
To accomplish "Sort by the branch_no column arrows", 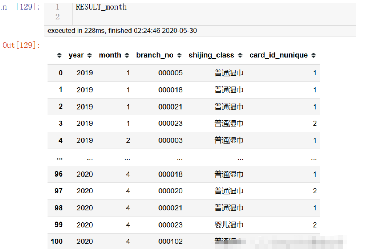I will (179, 56).
